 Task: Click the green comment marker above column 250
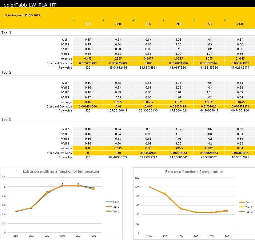coord(194,20)
